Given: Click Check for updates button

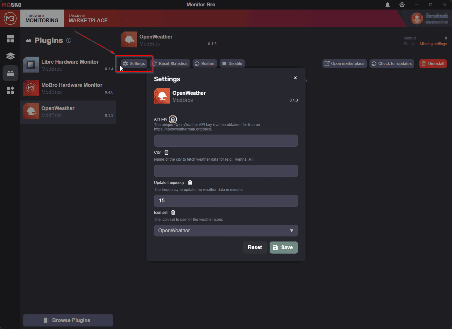Looking at the screenshot, I should pos(392,64).
